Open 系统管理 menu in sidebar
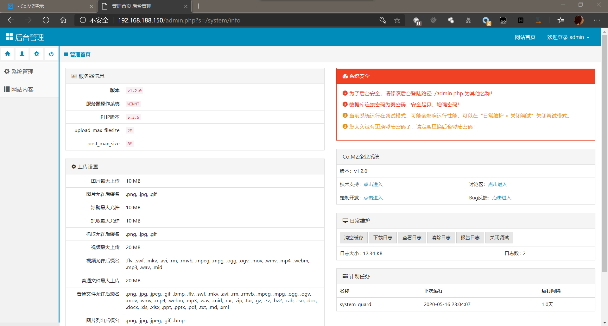This screenshot has width=608, height=326. (29, 72)
